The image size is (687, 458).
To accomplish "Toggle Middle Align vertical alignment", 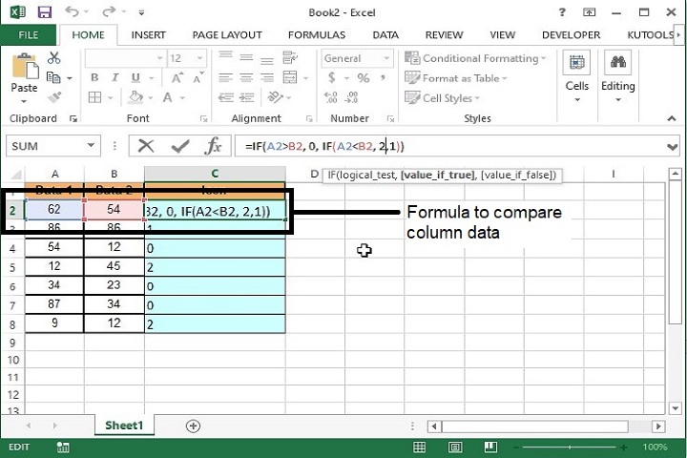I will coord(246,57).
